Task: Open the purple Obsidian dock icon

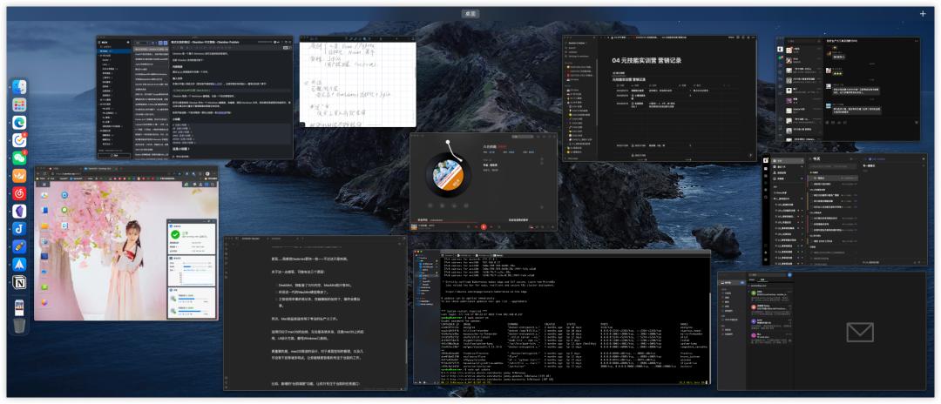Action: (19, 211)
